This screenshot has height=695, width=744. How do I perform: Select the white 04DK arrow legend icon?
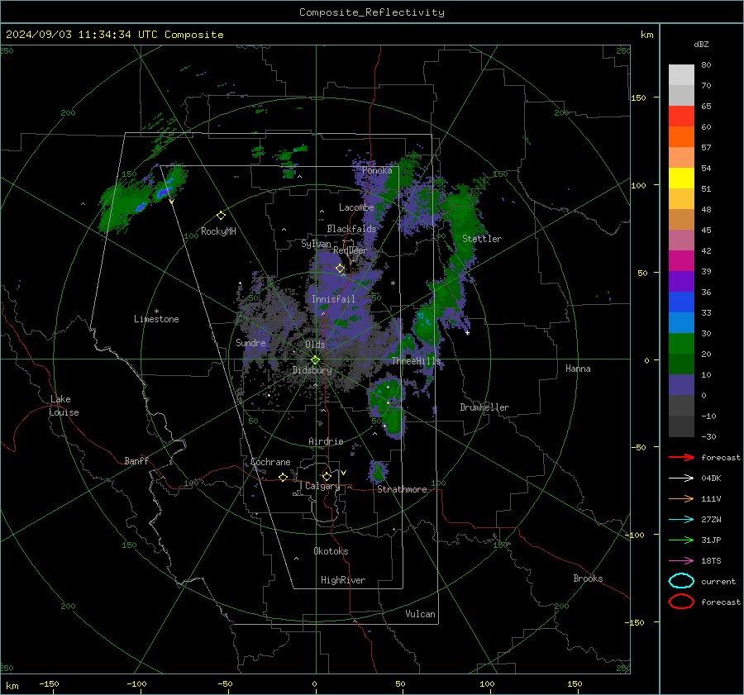click(x=681, y=478)
